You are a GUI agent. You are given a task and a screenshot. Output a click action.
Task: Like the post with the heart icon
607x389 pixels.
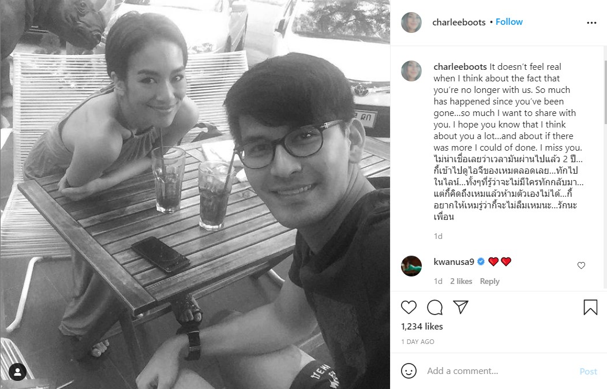(409, 307)
